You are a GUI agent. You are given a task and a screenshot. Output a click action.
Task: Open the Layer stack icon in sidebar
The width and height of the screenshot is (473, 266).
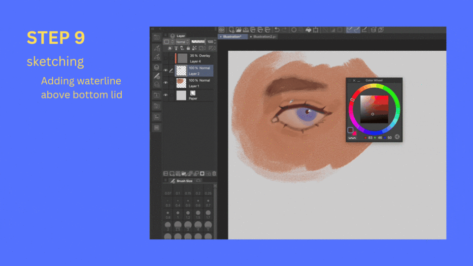(x=157, y=67)
